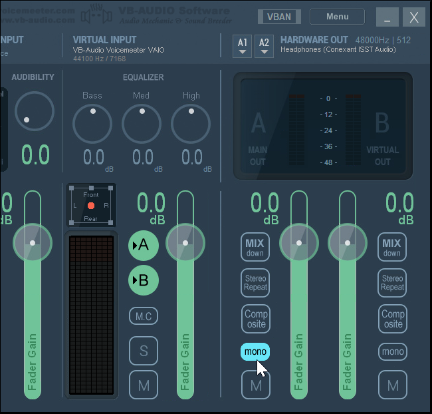Toggle the M.C button on Virtual Input
This screenshot has height=414, width=432.
pos(144,316)
